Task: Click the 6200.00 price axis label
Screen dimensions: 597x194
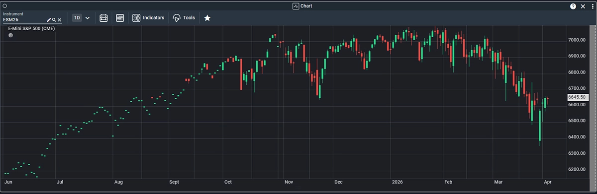Action: pyautogui.click(x=577, y=170)
